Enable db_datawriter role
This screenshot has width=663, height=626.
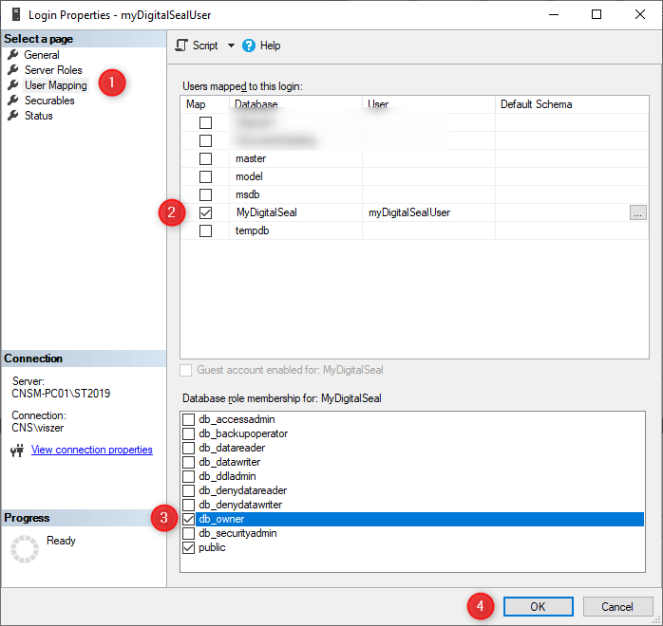188,462
